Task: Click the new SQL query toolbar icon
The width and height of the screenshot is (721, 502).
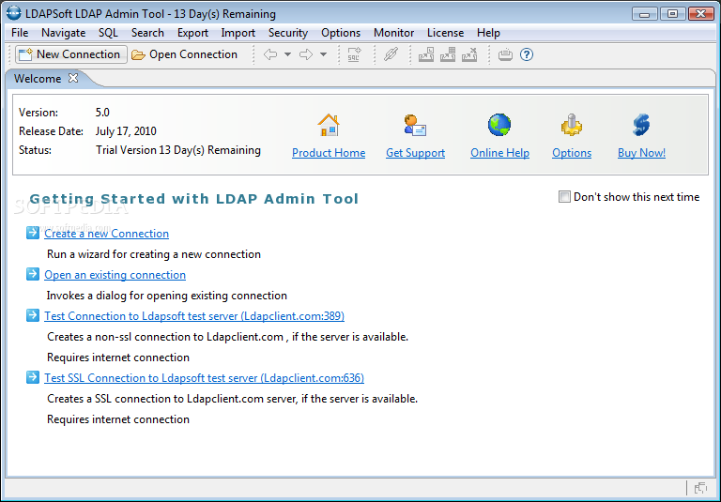Action: pos(354,54)
